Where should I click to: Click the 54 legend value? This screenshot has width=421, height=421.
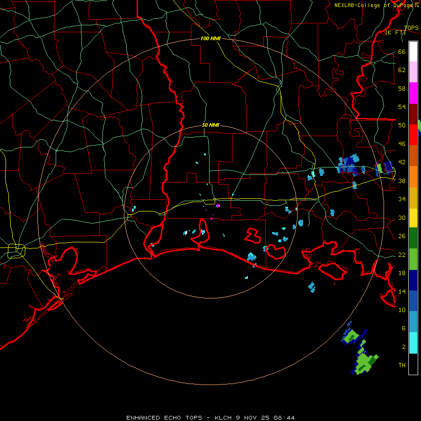click(402, 107)
